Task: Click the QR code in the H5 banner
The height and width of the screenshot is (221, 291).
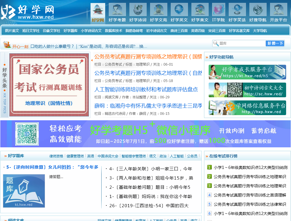Action: pos(27,134)
